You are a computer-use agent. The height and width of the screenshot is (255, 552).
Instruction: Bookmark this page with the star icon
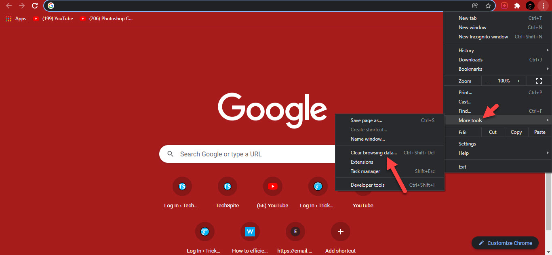tap(488, 6)
